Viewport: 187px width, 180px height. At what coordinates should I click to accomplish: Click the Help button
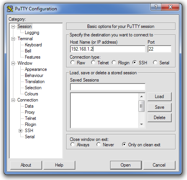[x=59, y=165]
